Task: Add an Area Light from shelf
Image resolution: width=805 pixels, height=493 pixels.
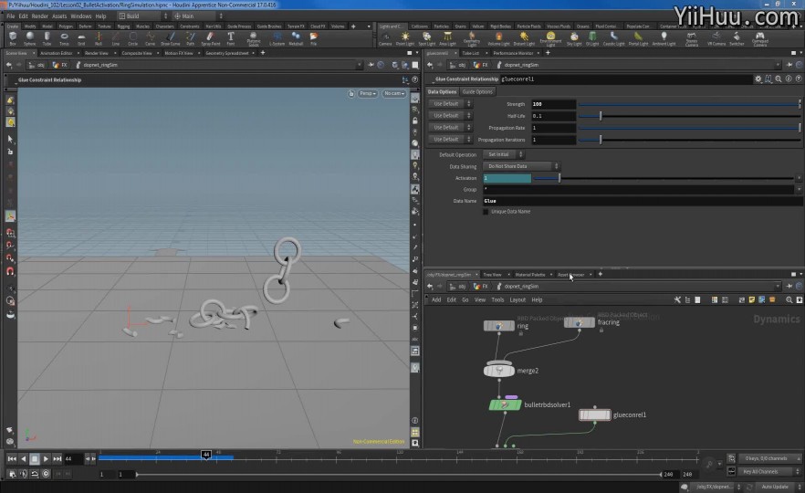Action: [x=447, y=38]
